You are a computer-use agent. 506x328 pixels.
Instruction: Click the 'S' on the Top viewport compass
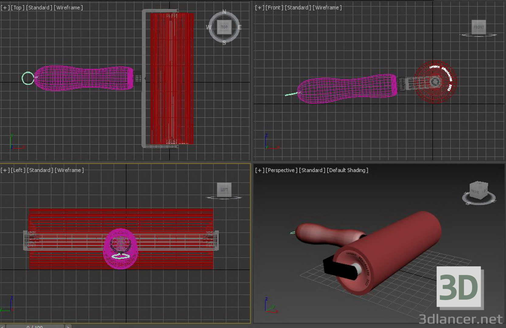224,43
